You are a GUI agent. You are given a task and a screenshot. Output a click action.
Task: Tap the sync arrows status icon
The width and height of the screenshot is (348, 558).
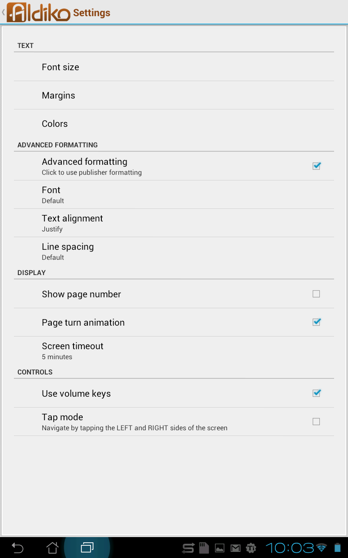coord(188,548)
